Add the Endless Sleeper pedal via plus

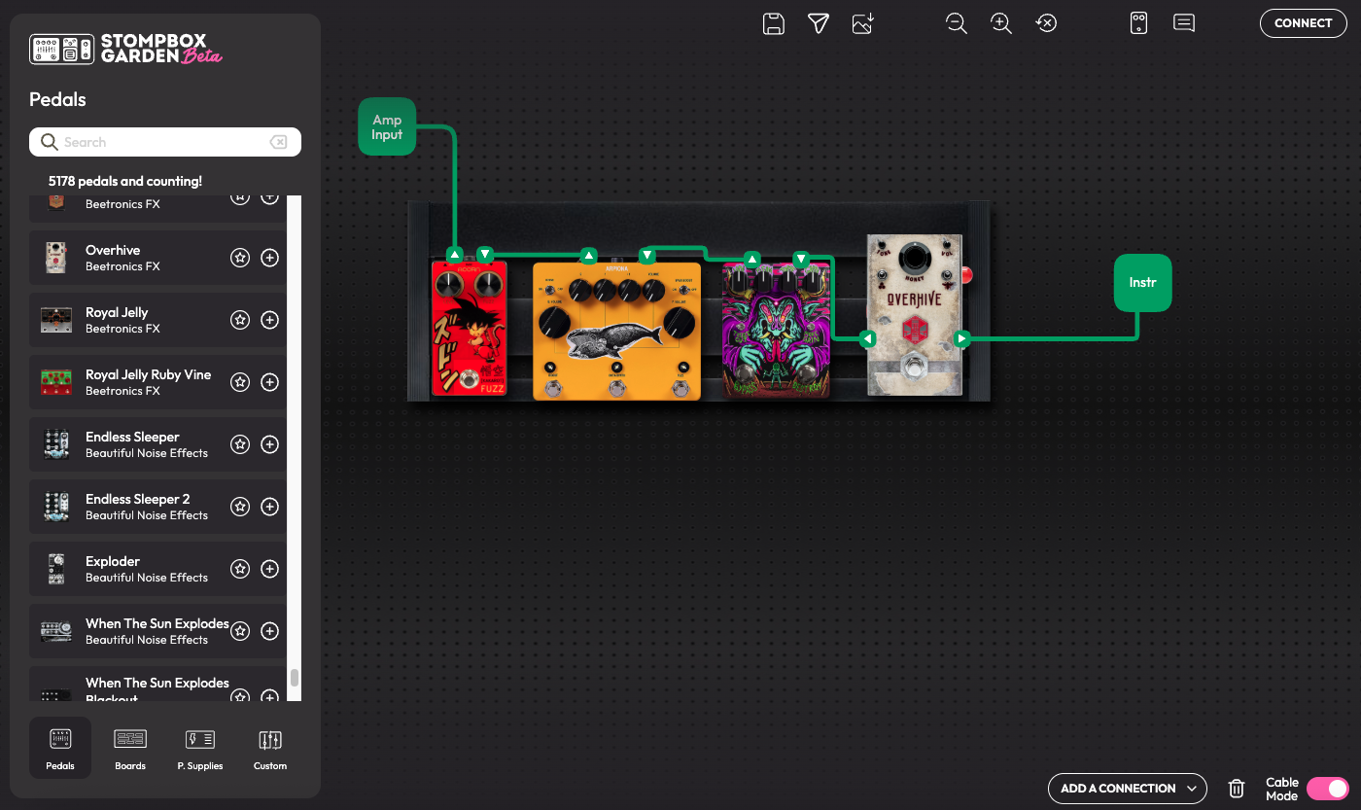270,444
